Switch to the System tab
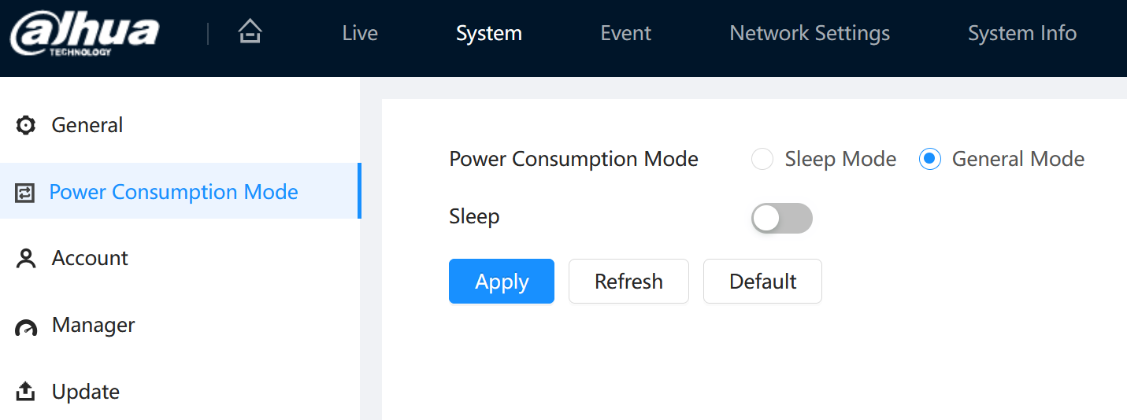This screenshot has height=420, width=1127. point(489,33)
